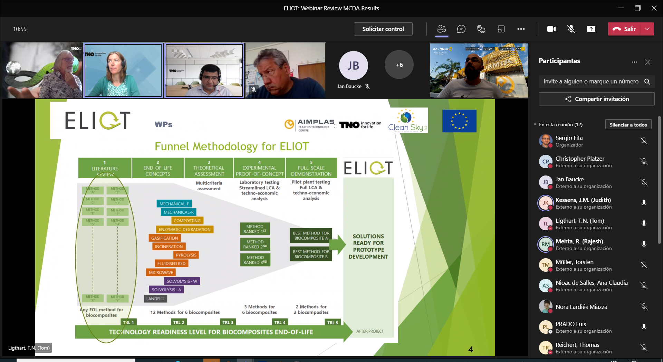Screen dimensions: 663x362
Task: Toggle the camera on or off
Action: click(x=551, y=29)
